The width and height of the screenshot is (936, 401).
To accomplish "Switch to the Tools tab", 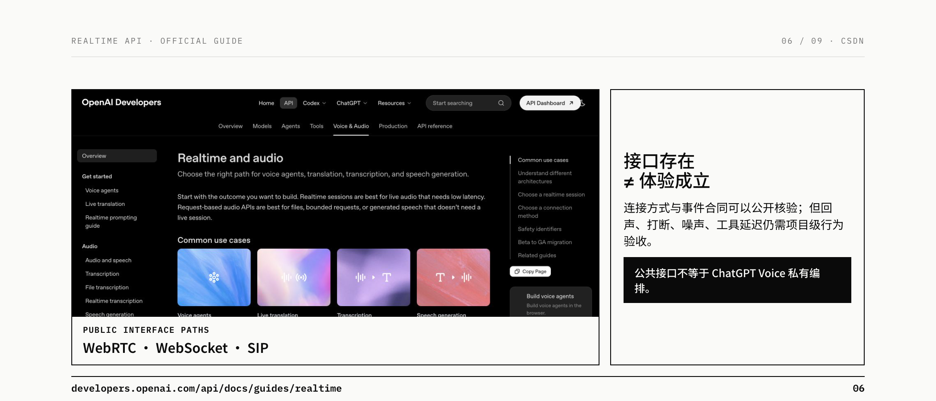I will (x=316, y=126).
